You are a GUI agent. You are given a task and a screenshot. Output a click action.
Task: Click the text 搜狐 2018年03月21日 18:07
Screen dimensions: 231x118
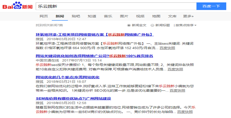(x=61, y=82)
